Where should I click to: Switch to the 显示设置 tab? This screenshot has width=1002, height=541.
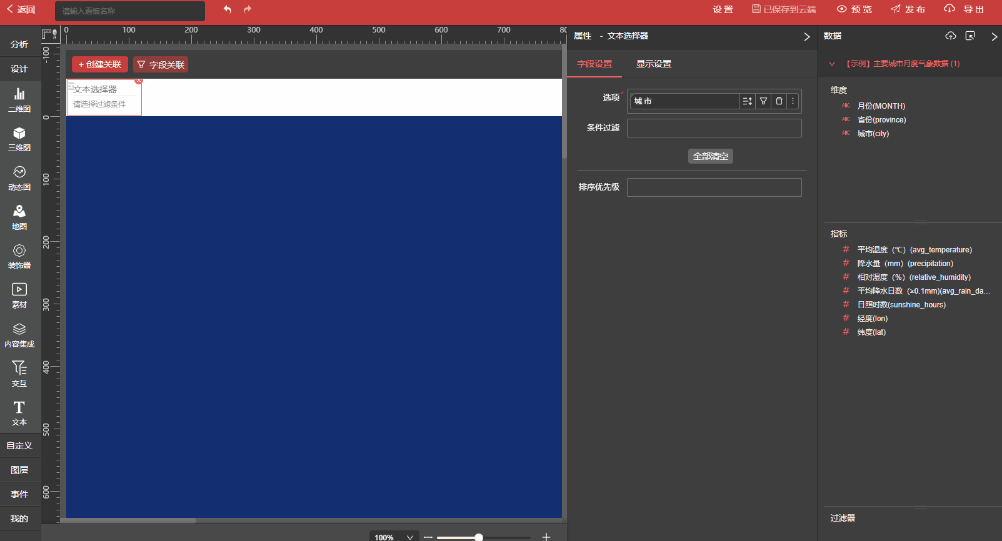pyautogui.click(x=653, y=64)
